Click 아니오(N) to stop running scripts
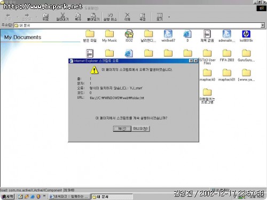 [x=140, y=129]
